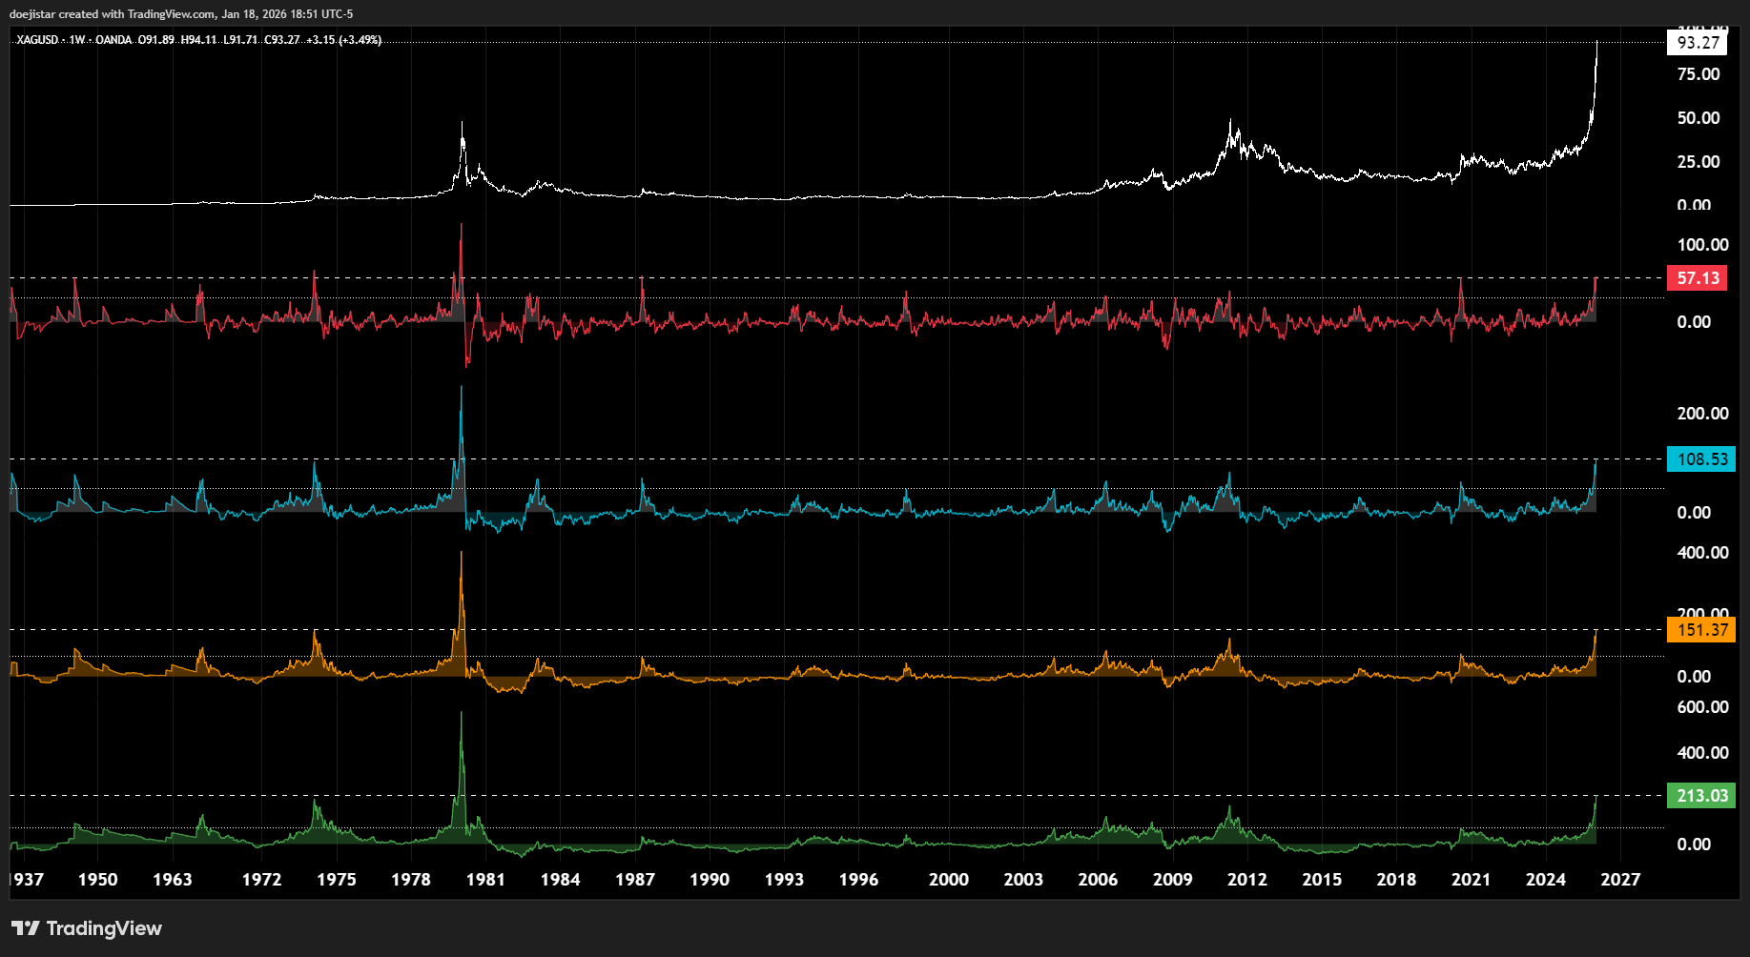Click the 1937 label on the time axis
Screen dimensions: 1750x957
[28, 880]
